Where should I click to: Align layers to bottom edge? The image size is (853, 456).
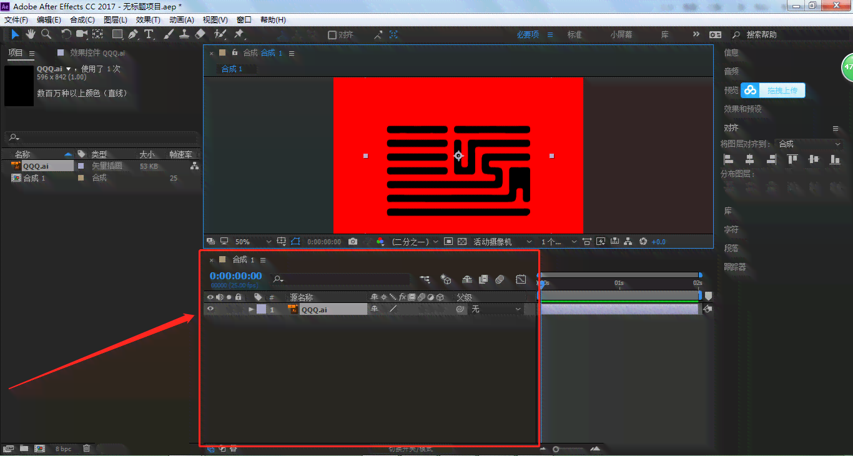(836, 159)
